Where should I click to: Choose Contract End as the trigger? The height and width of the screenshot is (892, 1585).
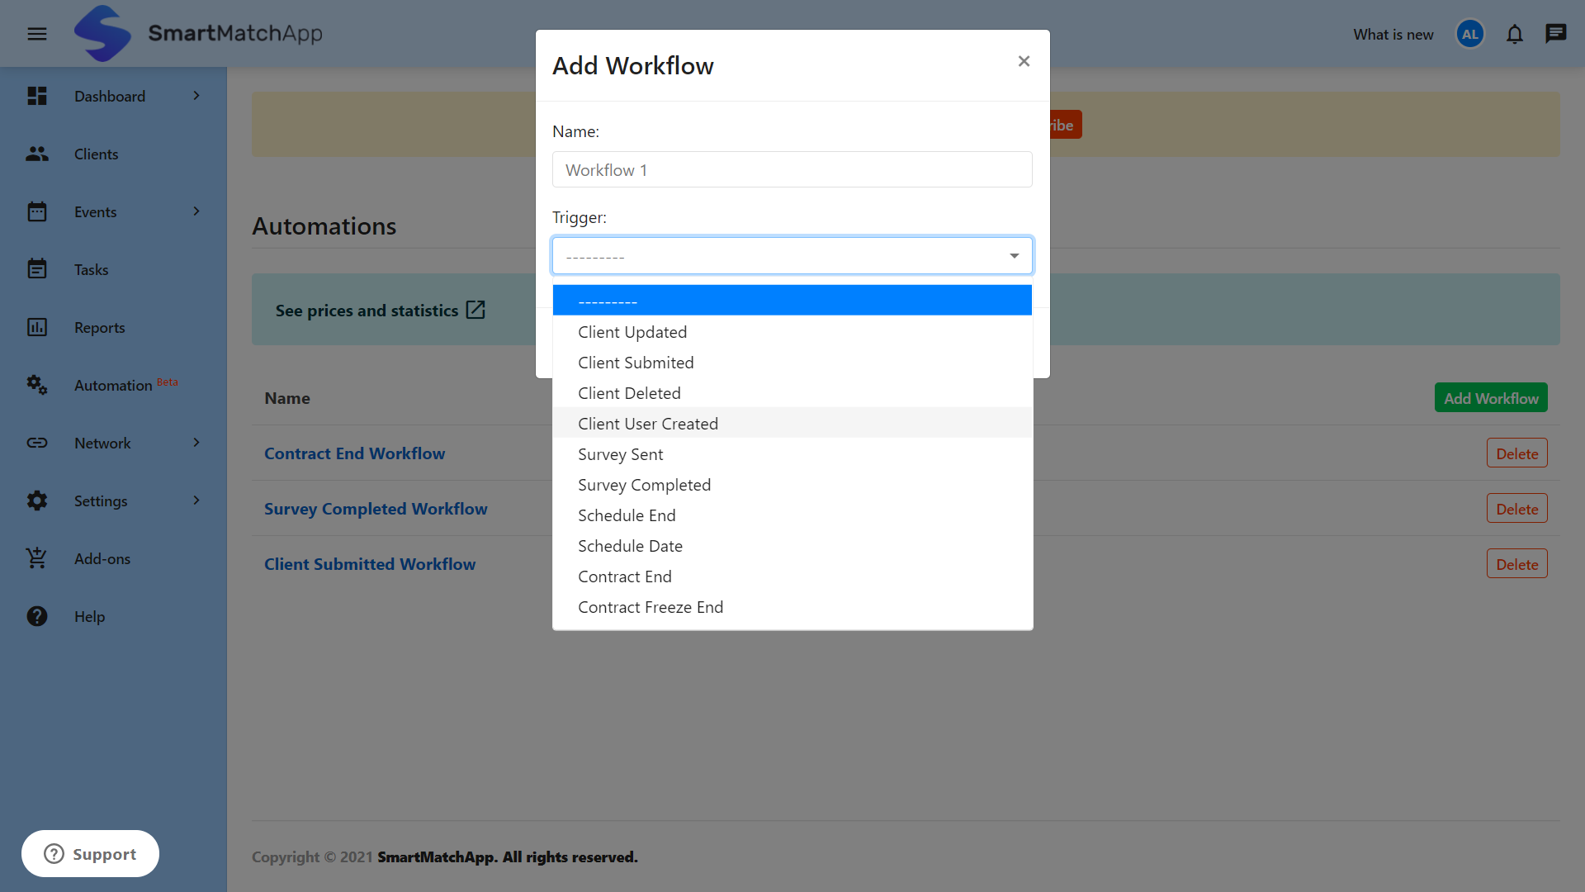(x=625, y=576)
